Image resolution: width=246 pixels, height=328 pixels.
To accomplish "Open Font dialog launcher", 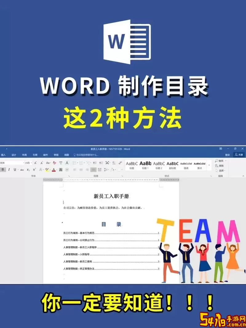I will [69, 176].
